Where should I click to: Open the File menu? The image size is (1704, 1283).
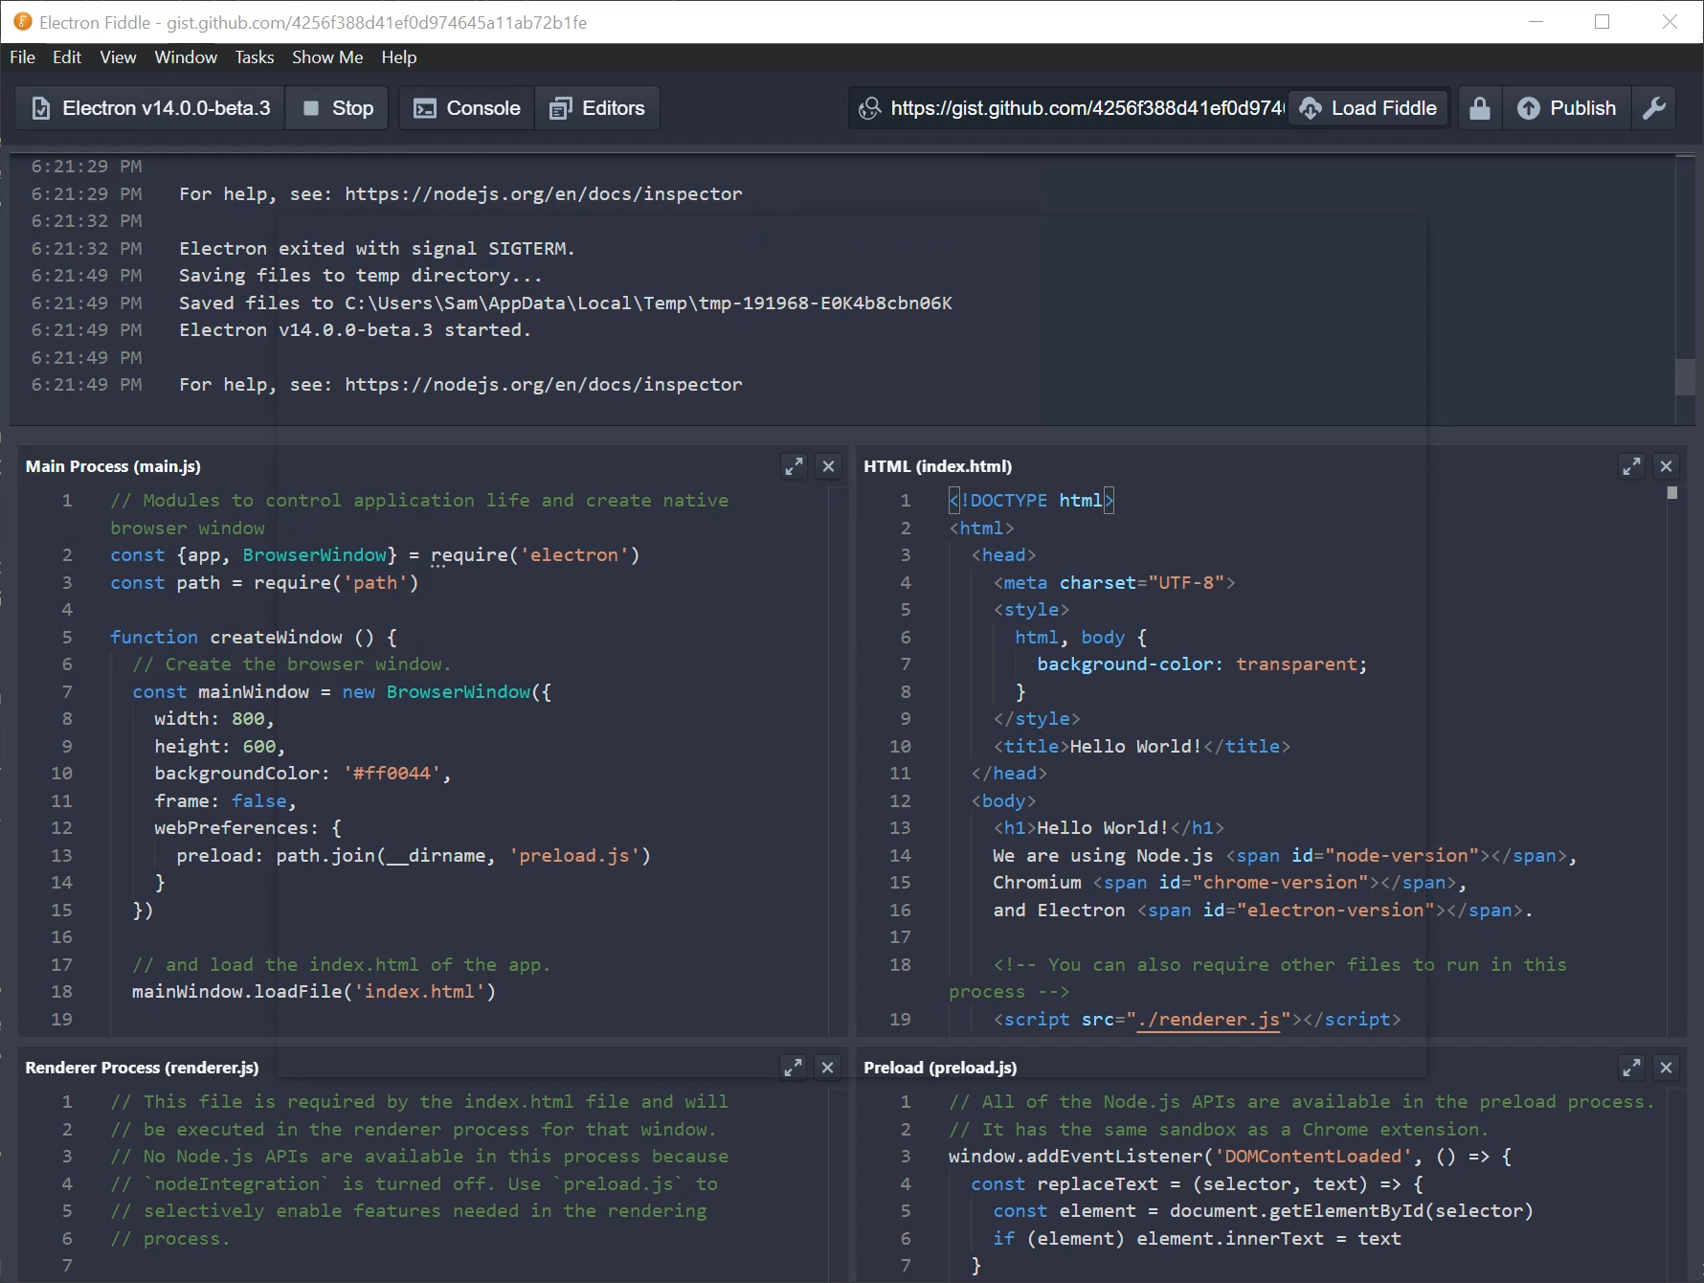tap(22, 57)
